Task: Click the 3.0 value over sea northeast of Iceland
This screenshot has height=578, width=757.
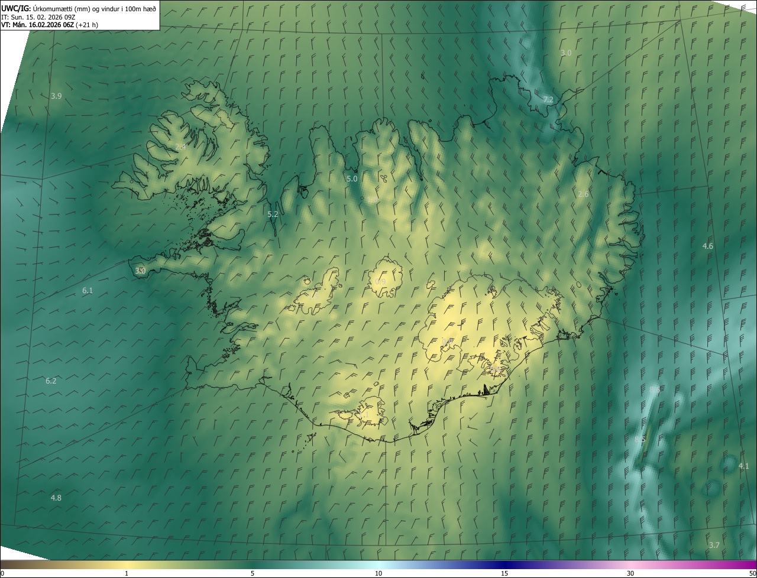Action: coord(566,53)
